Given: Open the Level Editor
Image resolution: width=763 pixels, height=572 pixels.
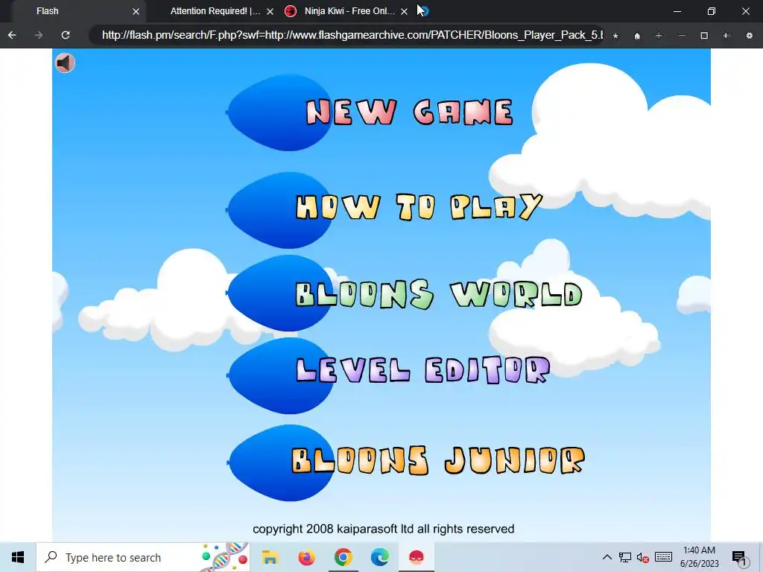Looking at the screenshot, I should click(423, 370).
